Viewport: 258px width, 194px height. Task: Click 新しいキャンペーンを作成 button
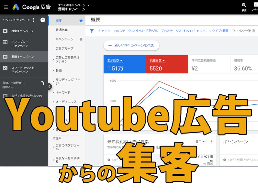131,45
